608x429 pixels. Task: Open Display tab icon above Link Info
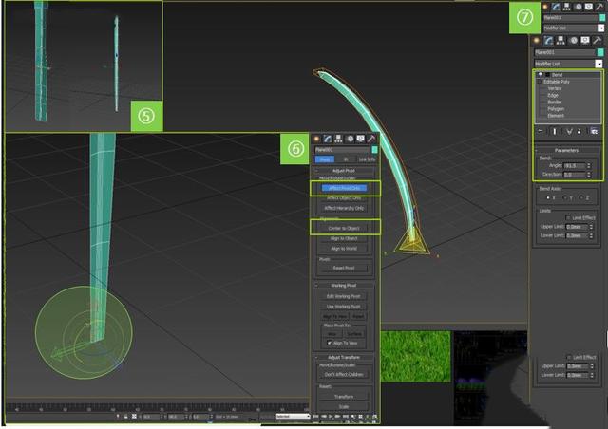pos(361,140)
